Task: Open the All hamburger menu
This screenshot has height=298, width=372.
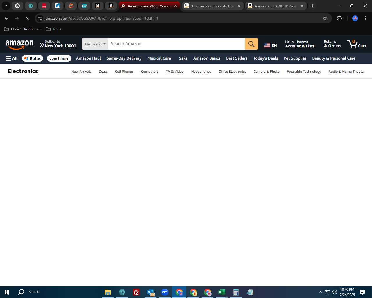Action: click(x=12, y=58)
